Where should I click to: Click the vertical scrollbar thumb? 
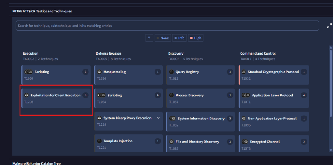point(331,83)
